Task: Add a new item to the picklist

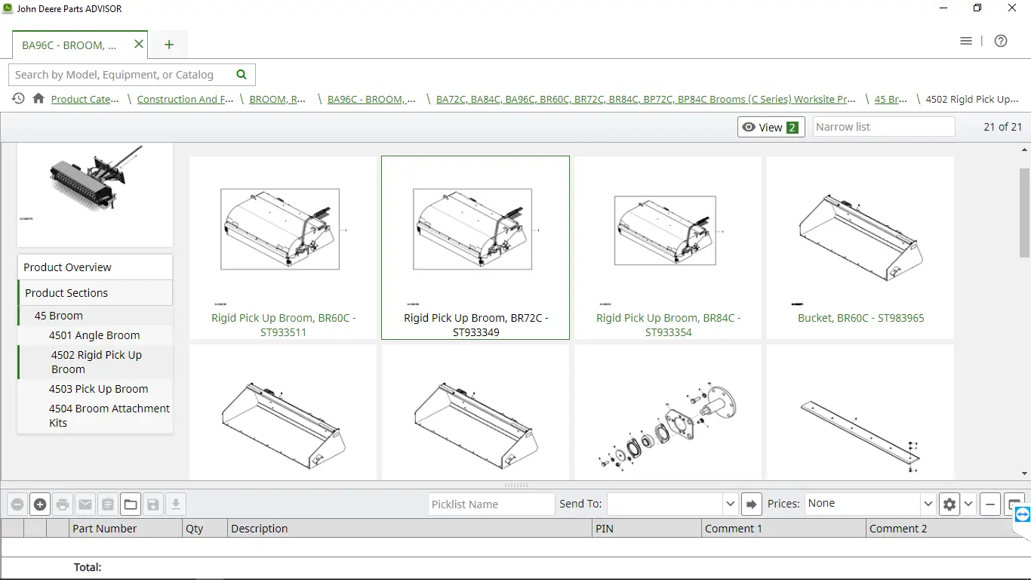Action: tap(40, 504)
